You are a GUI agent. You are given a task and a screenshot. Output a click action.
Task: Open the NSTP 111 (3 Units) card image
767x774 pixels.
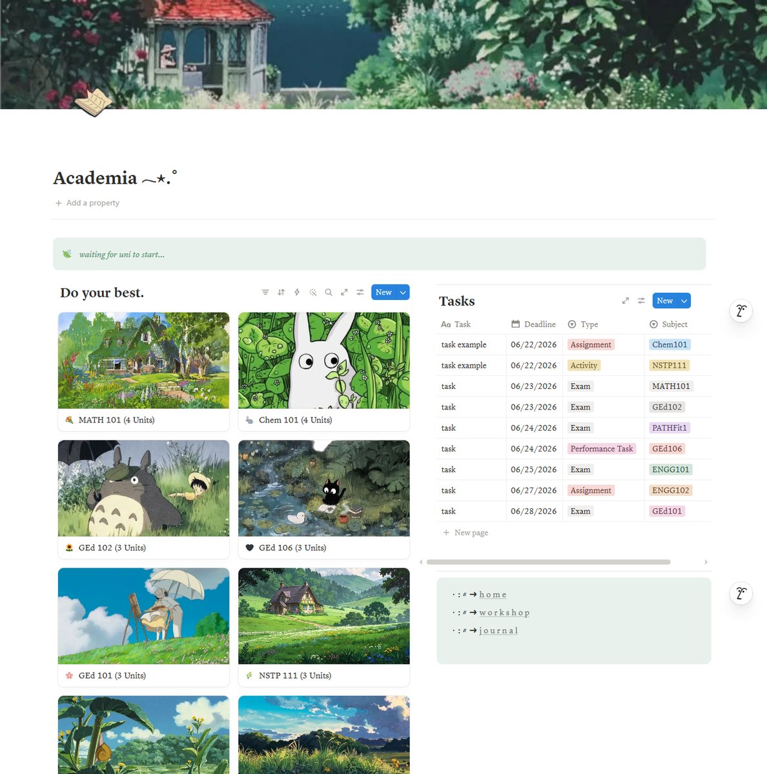[x=324, y=616]
